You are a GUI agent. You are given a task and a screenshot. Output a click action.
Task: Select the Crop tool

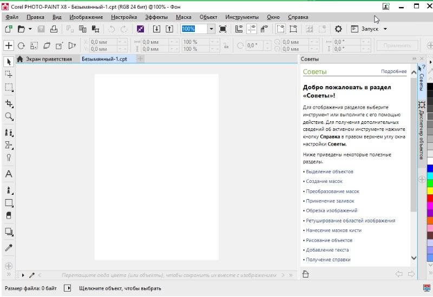pyautogui.click(x=9, y=103)
